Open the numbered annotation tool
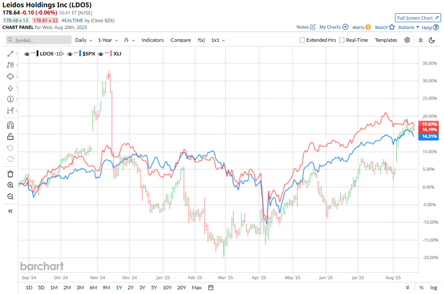This screenshot has width=444, height=294. click(x=10, y=99)
